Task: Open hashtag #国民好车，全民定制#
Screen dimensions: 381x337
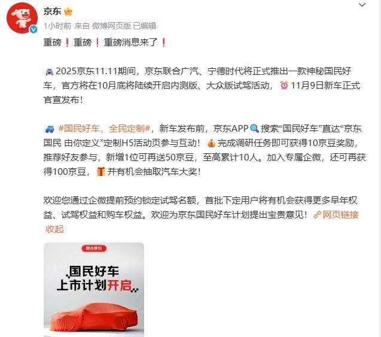Action: coord(105,128)
